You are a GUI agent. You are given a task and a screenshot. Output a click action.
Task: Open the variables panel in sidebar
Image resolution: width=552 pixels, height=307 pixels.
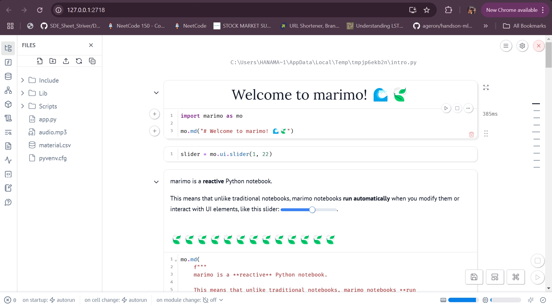(8, 62)
